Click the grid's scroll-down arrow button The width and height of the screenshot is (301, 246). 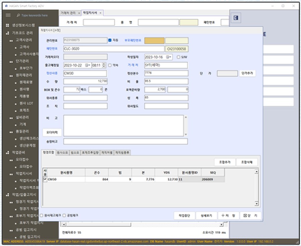click(x=257, y=203)
